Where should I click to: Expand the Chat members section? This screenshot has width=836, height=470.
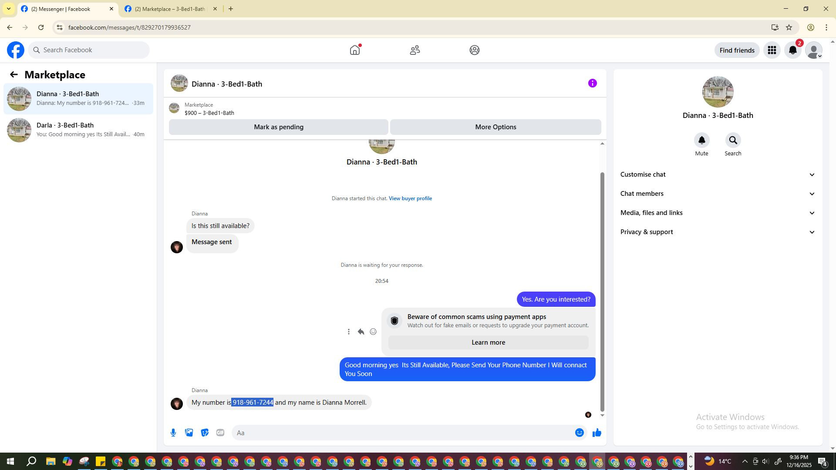point(718,194)
